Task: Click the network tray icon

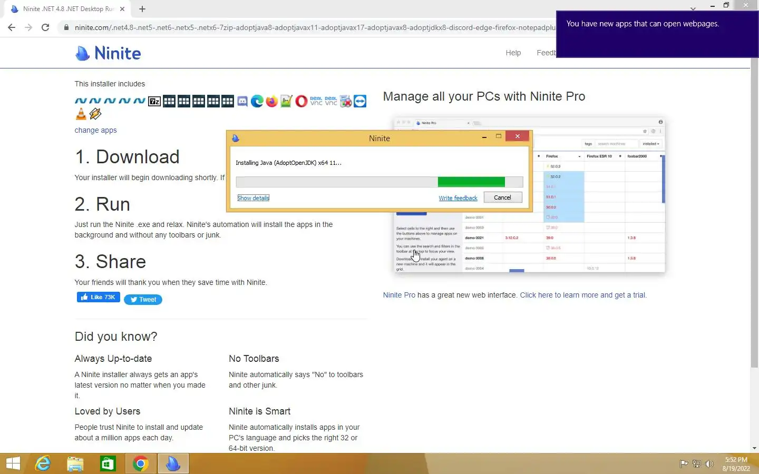Action: pyautogui.click(x=697, y=464)
